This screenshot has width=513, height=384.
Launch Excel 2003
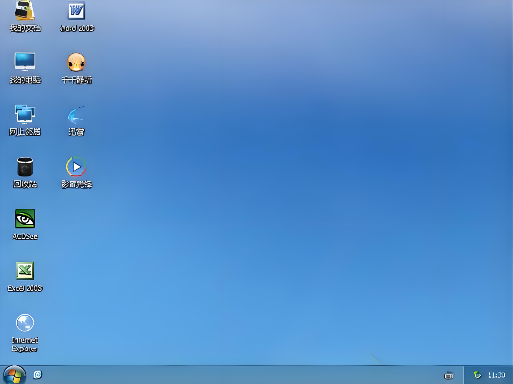(x=25, y=271)
